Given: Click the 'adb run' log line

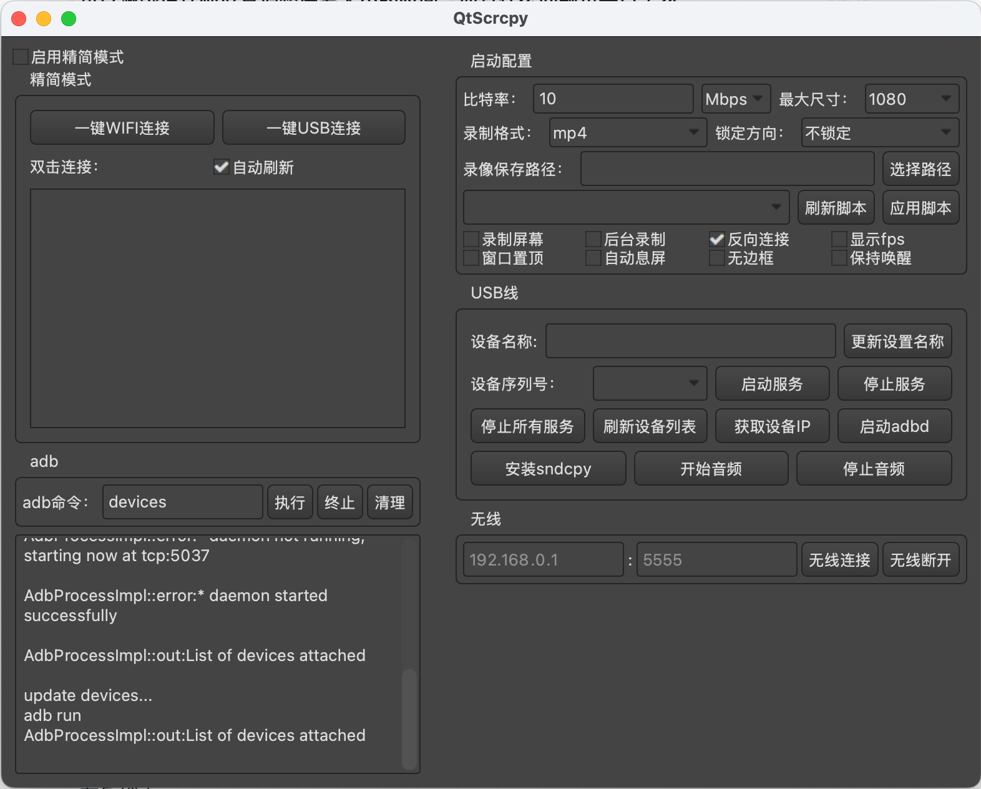Looking at the screenshot, I should (52, 715).
